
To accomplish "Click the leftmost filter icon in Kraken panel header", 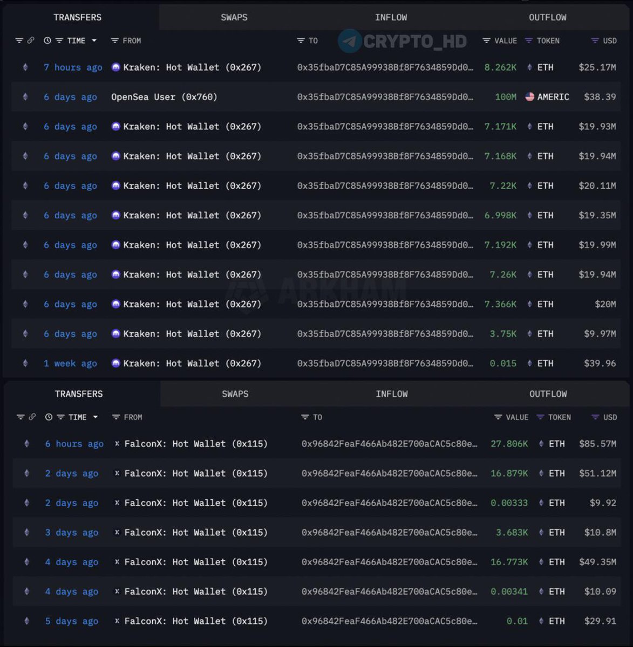I will [x=19, y=40].
